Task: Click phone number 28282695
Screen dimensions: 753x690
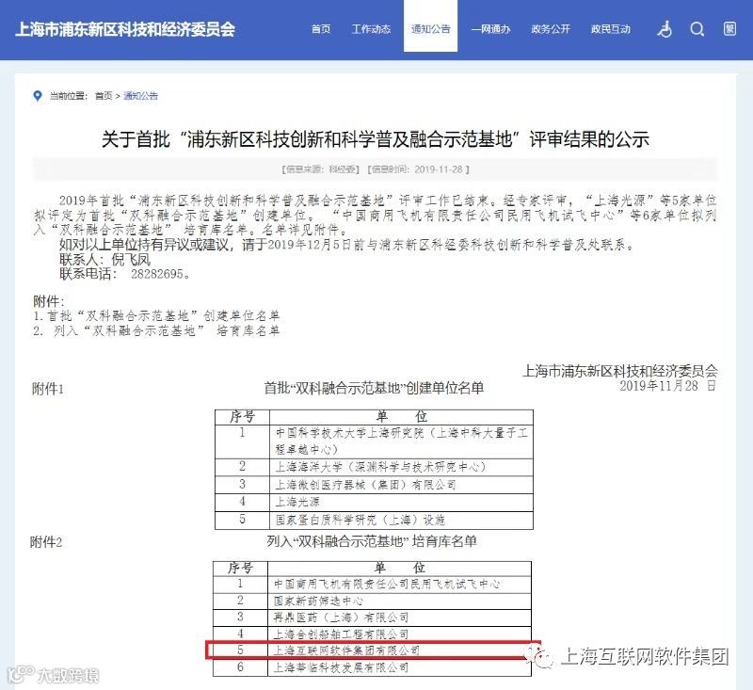Action: [157, 274]
